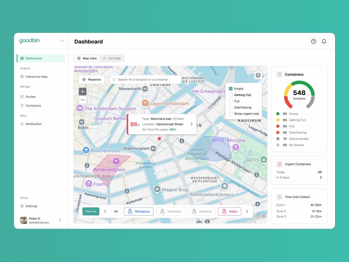Click the ARTIS-Micropia museum pin
Screen dimensions: 349x262
236,147
